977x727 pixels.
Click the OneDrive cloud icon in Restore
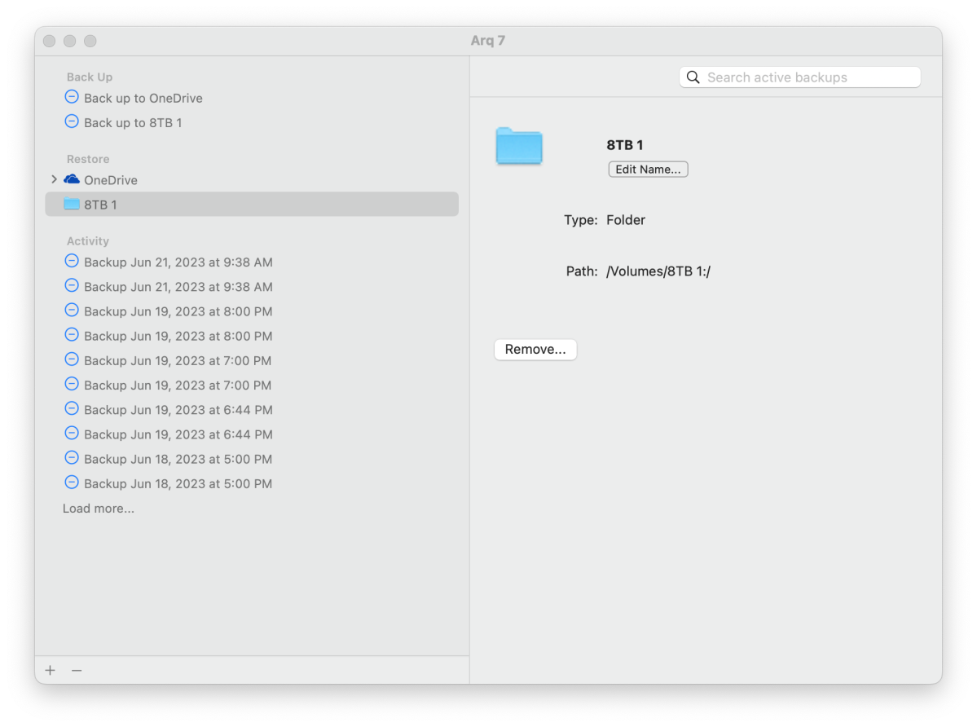(x=72, y=179)
